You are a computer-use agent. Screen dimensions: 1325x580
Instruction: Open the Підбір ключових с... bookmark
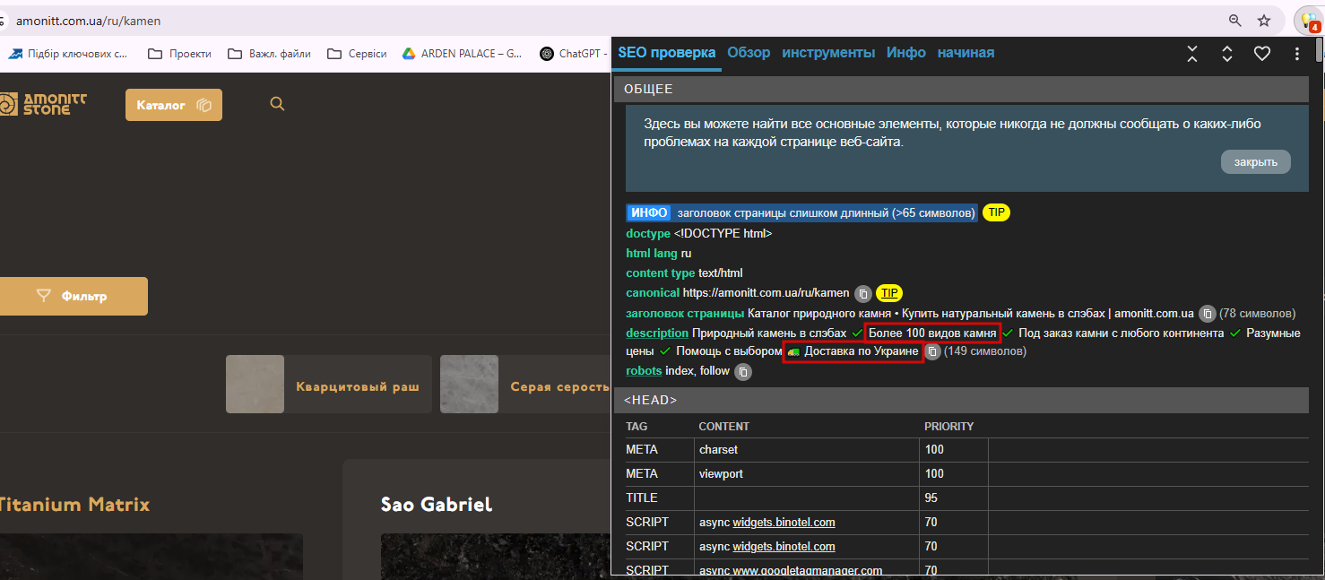pos(68,54)
